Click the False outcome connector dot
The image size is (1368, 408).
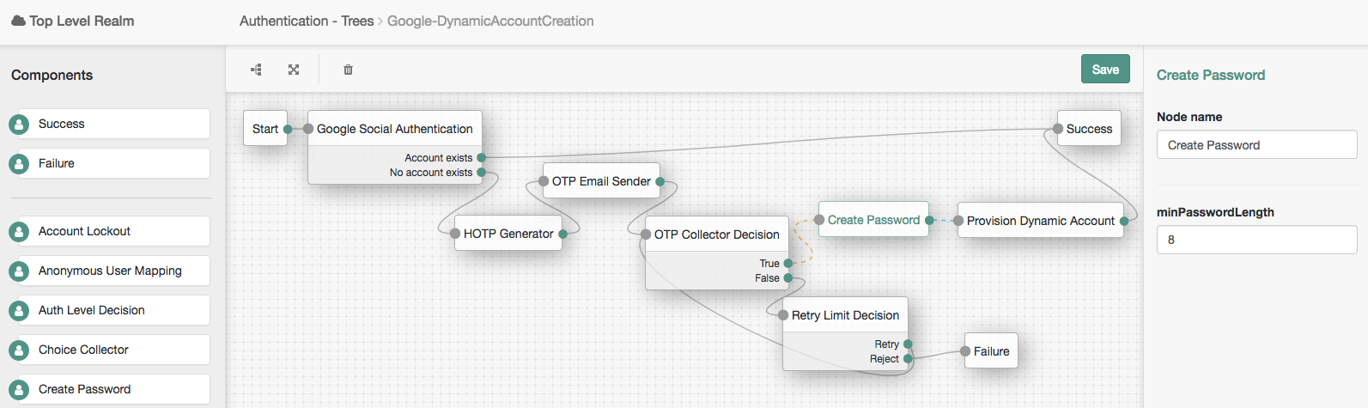coord(788,278)
